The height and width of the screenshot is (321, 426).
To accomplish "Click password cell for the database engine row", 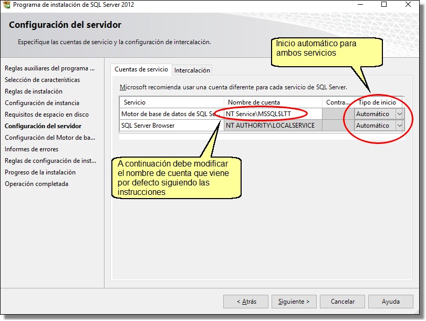I will click(x=338, y=114).
